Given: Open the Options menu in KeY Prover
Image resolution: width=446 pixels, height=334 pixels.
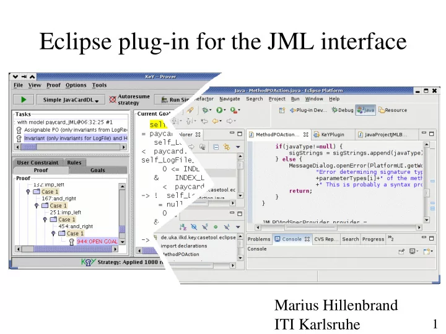Looking at the screenshot, I should click(76, 85).
